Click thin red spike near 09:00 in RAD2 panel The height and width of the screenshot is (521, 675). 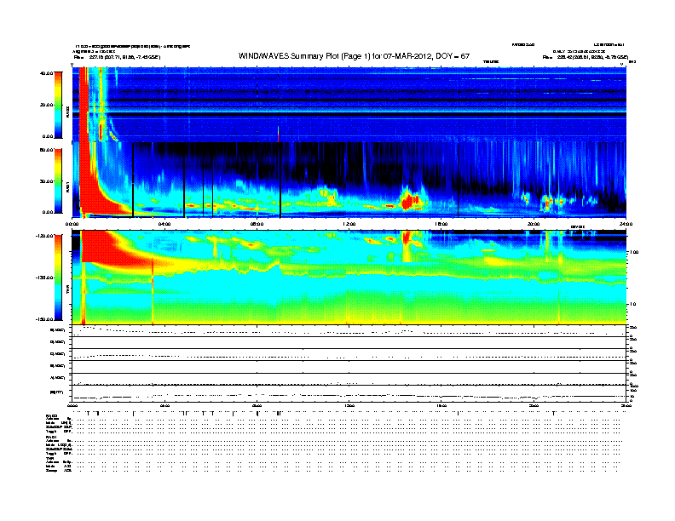click(x=278, y=134)
